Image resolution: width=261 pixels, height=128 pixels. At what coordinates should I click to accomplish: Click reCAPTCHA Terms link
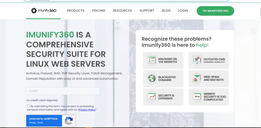[x=40, y=122]
